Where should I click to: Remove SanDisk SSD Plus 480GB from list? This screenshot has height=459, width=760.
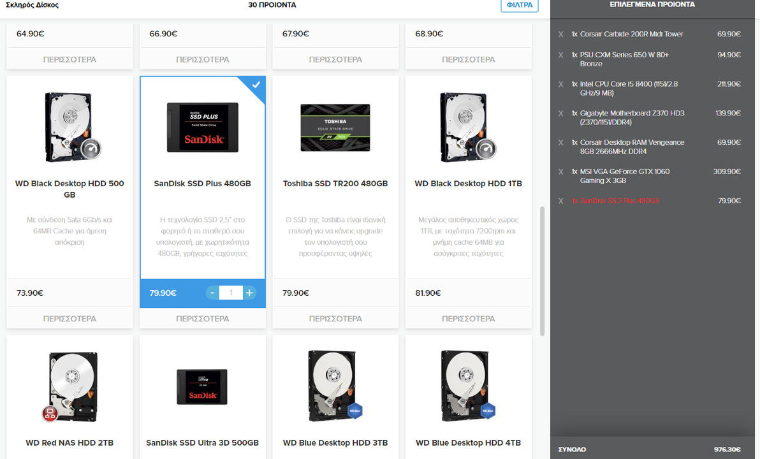pos(561,201)
